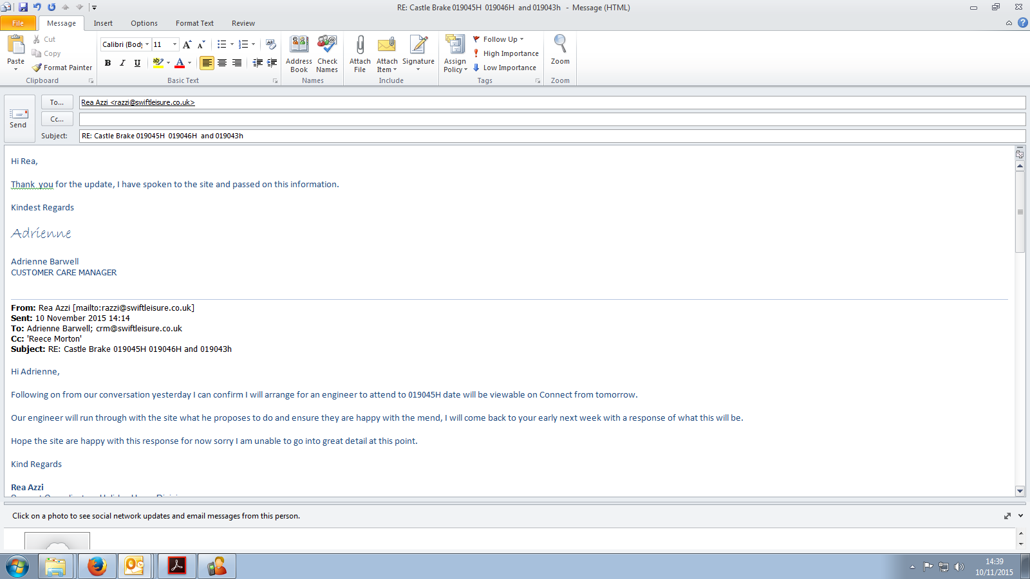Screen dimensions: 1030x579
Task: Expand the Basic Text dialog launcher
Action: pyautogui.click(x=275, y=81)
